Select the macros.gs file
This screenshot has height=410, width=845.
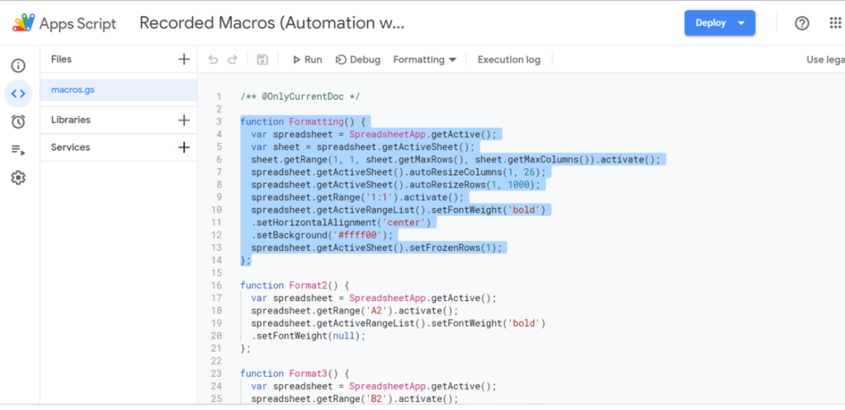point(119,90)
